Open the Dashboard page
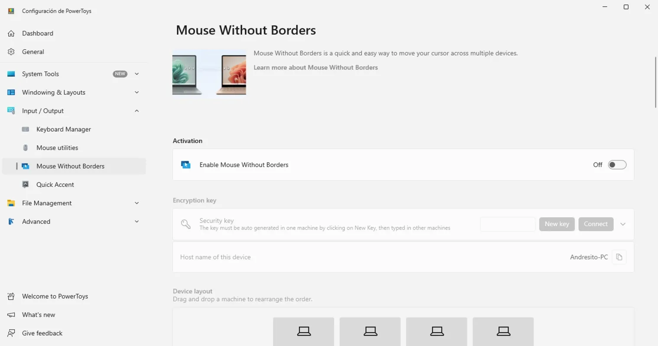Viewport: 658px width, 346px height. click(x=74, y=33)
